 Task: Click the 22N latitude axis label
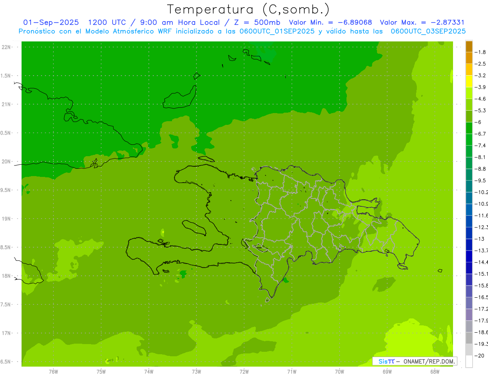(6, 47)
